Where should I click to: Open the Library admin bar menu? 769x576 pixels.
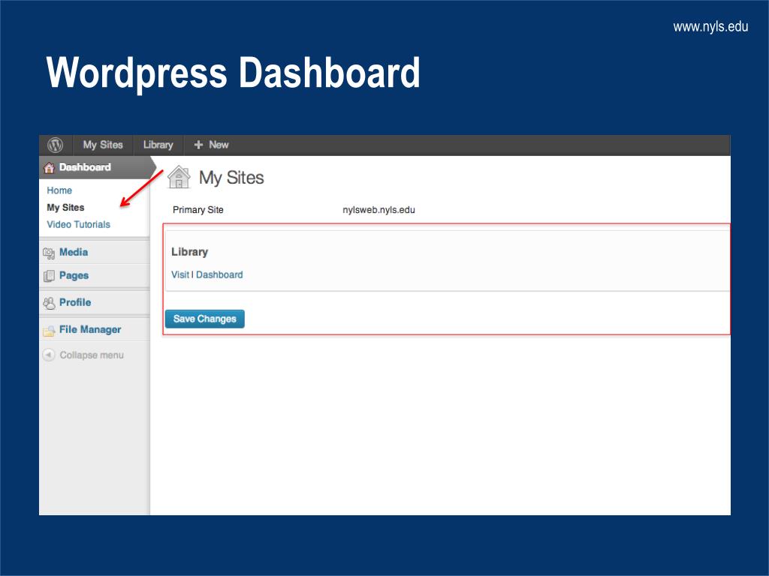click(x=158, y=145)
